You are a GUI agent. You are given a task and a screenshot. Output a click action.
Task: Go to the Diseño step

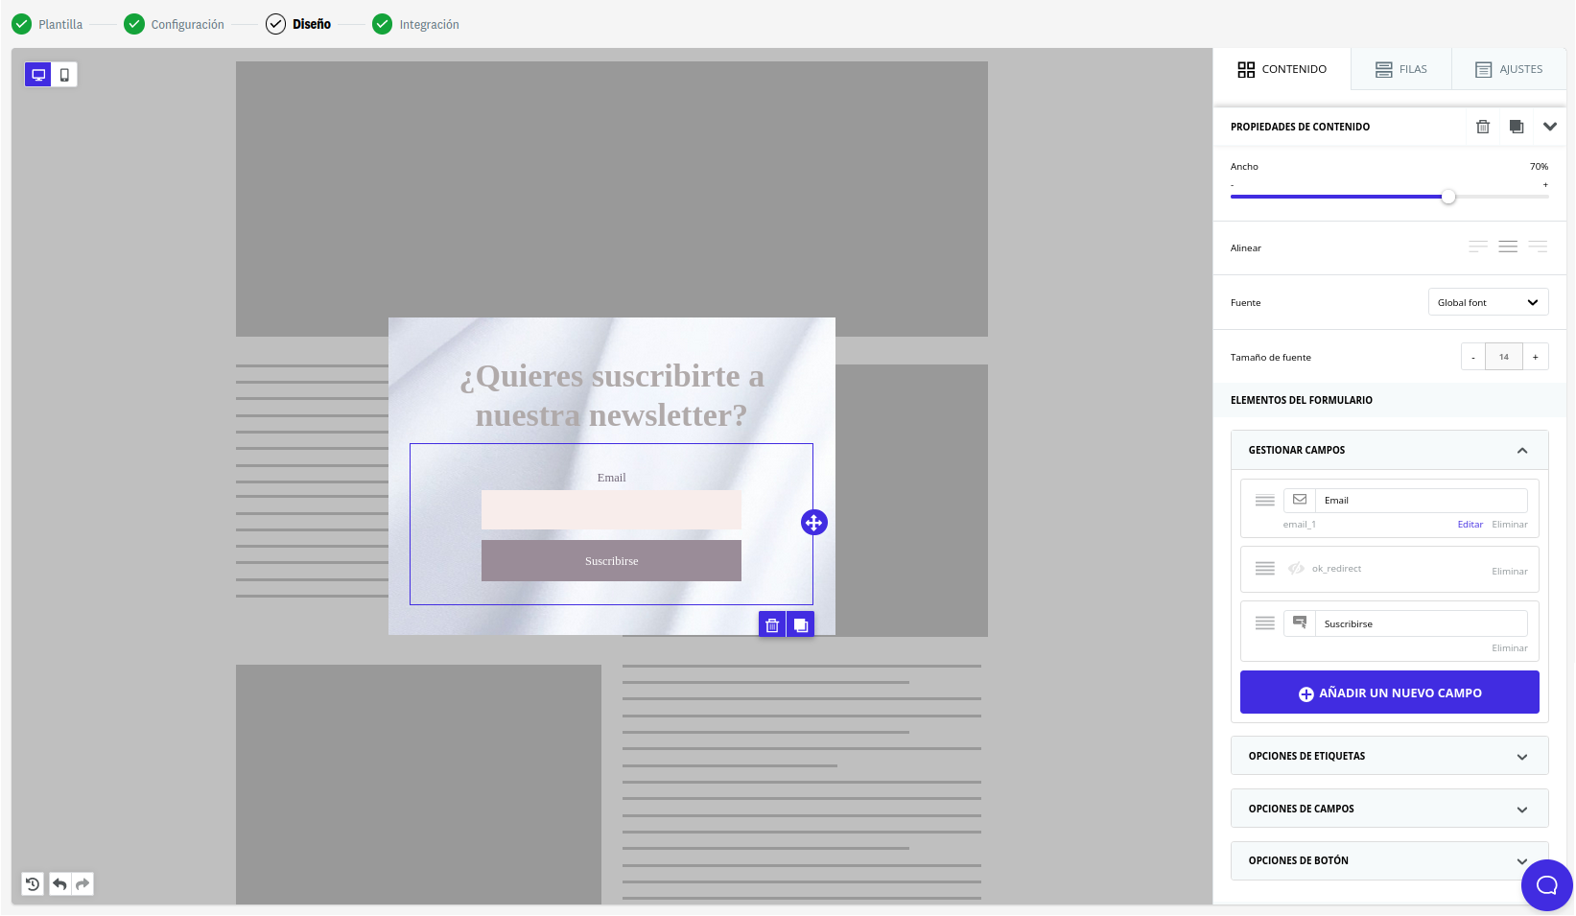point(298,24)
